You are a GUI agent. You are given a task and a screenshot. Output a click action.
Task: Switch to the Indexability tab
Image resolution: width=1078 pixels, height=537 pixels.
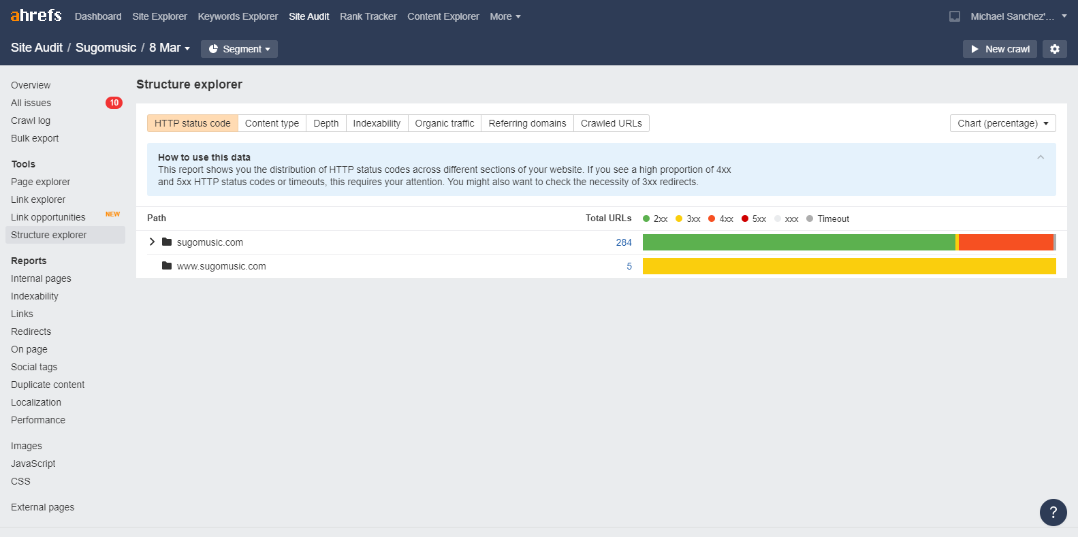coord(377,123)
